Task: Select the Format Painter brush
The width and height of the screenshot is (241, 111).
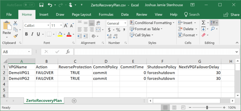Action: [x=15, y=36]
